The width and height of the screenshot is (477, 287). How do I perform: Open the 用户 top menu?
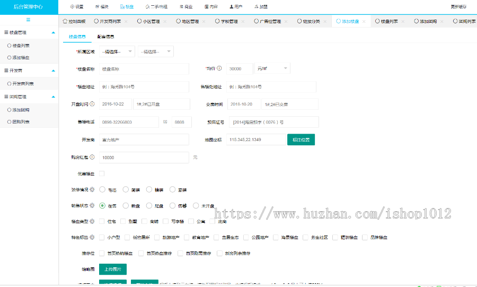click(x=236, y=7)
